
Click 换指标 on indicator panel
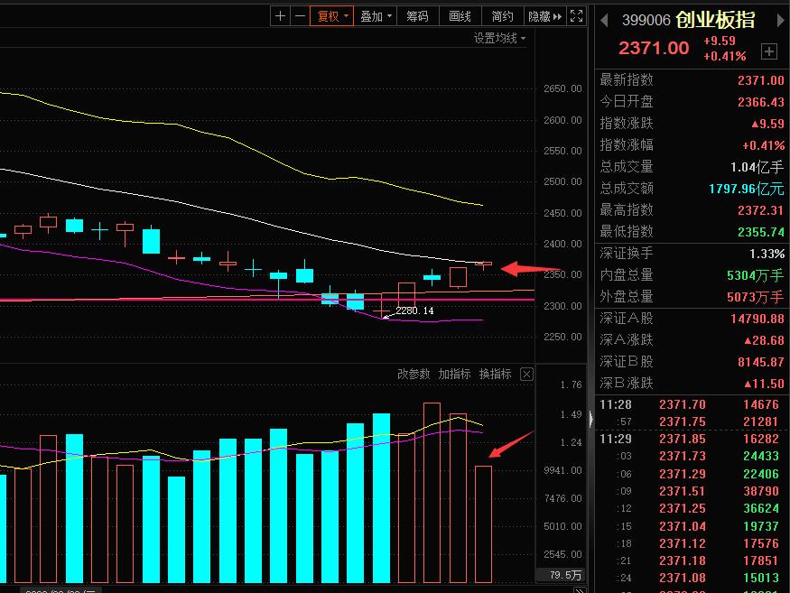496,374
